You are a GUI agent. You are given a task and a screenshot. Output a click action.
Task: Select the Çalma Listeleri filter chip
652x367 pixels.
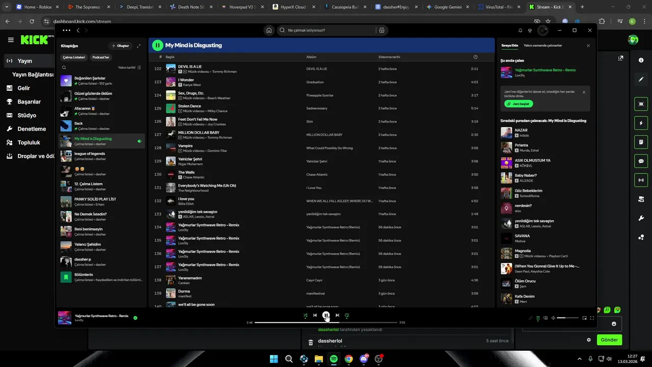point(74,57)
